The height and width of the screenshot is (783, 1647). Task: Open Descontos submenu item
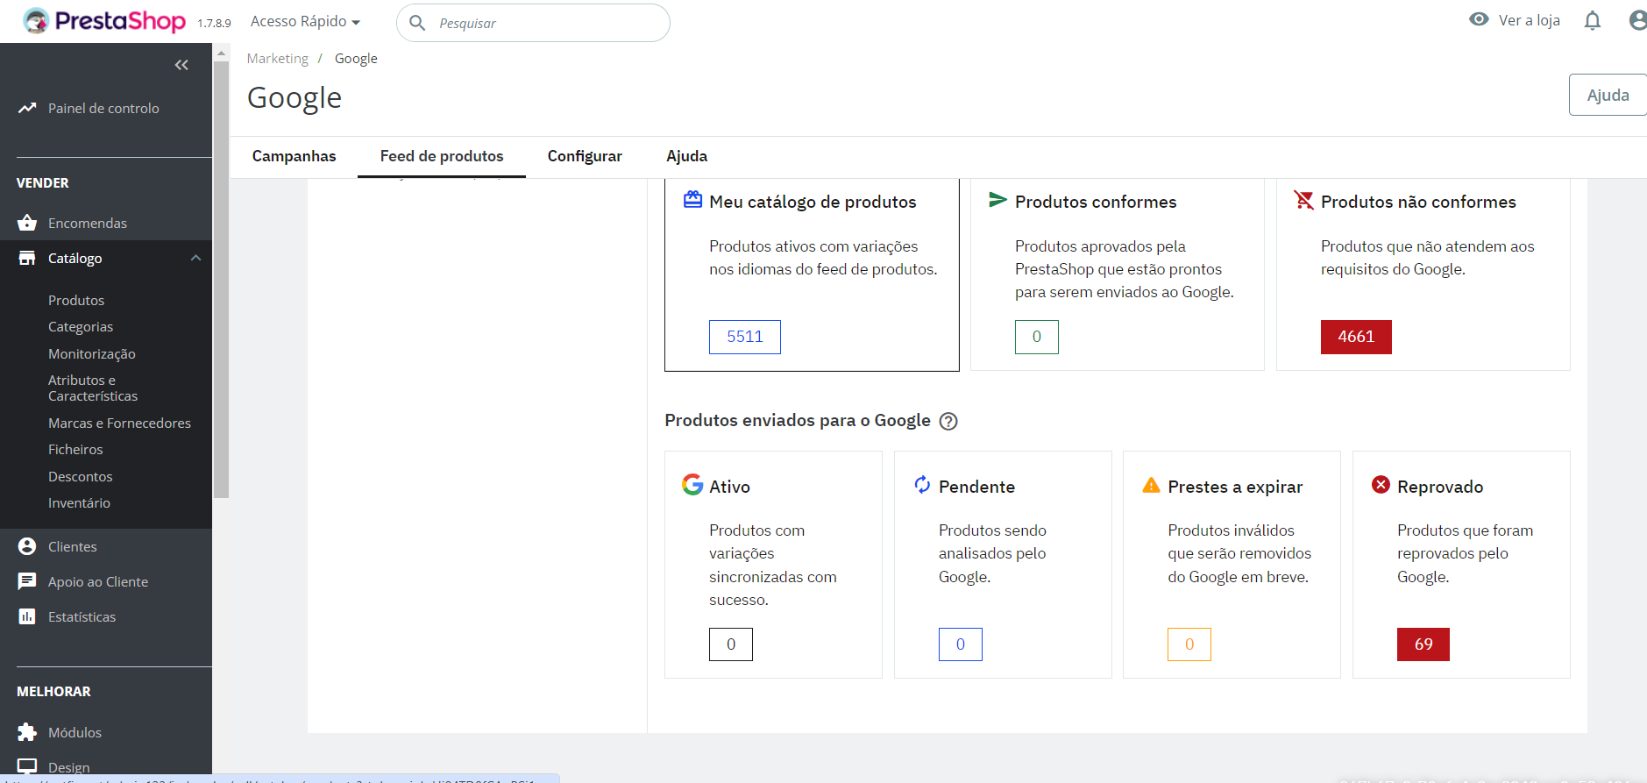click(81, 476)
